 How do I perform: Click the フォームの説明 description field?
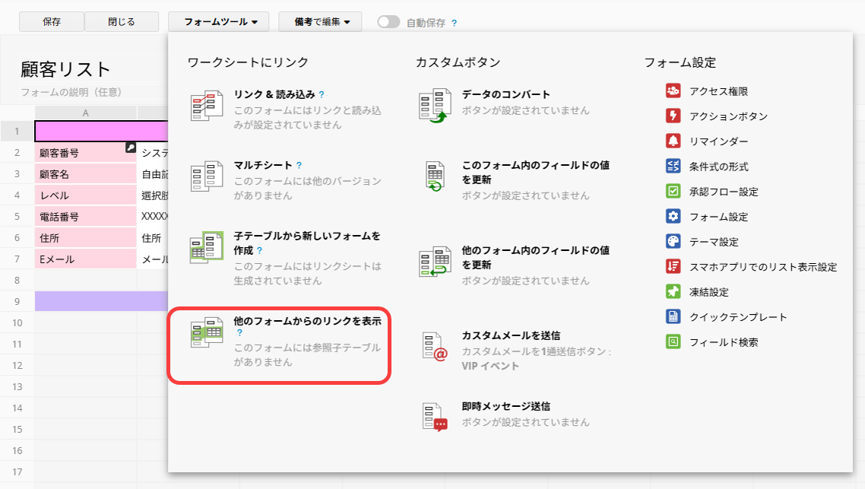point(71,92)
